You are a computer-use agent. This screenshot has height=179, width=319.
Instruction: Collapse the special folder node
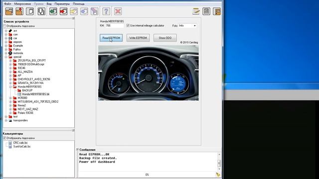pyautogui.click(x=6, y=57)
